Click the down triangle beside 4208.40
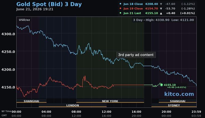205x118 pixels. [161, 4]
